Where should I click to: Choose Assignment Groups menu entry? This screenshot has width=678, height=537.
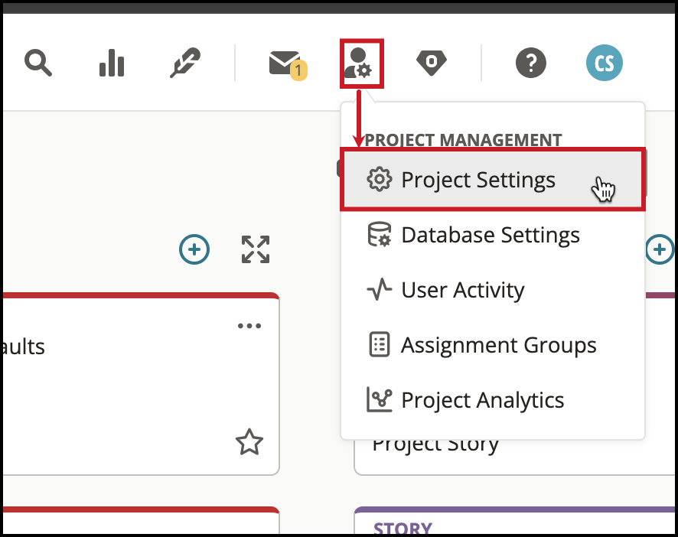point(493,345)
